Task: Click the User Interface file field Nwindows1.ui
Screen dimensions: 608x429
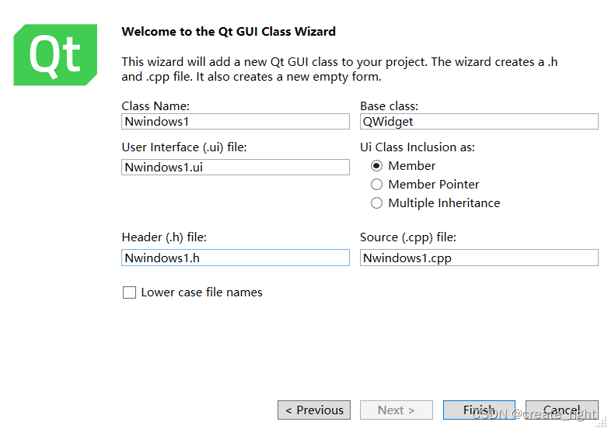Action: (x=236, y=167)
